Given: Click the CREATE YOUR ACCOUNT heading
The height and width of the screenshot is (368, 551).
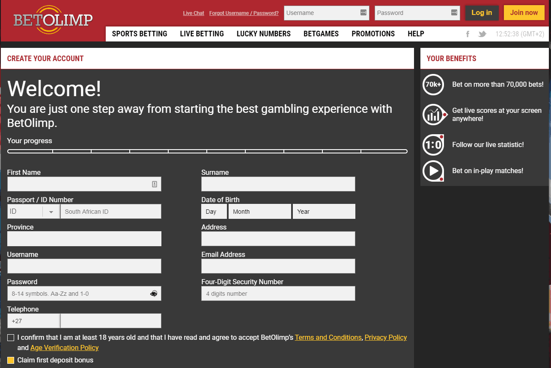Looking at the screenshot, I should (45, 59).
